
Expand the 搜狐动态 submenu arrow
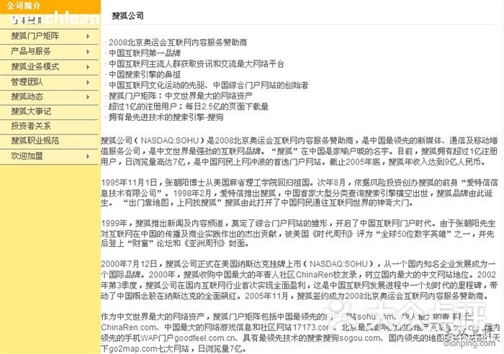[88, 96]
